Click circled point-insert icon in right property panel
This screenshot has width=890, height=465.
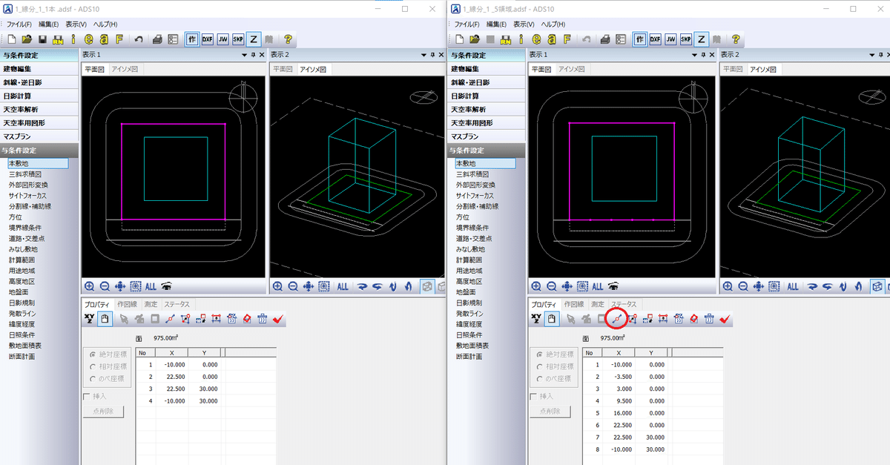coord(616,319)
